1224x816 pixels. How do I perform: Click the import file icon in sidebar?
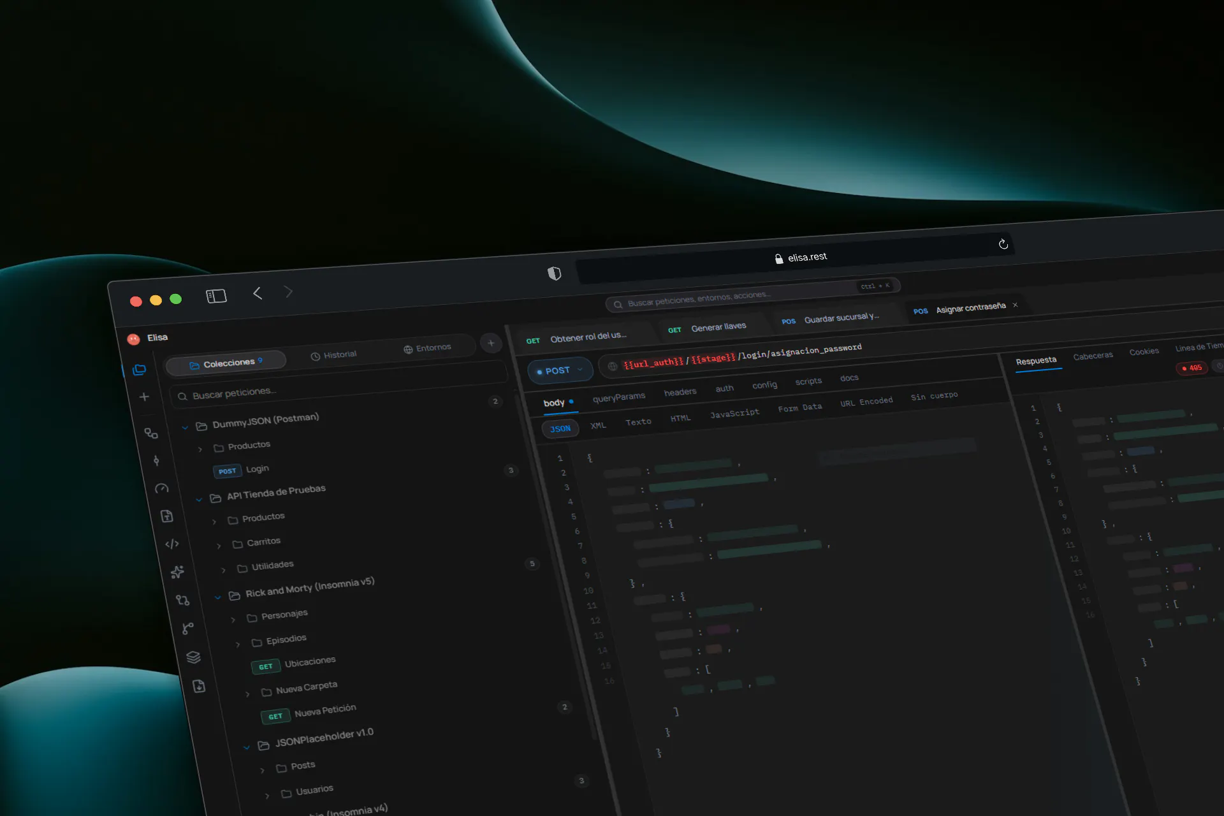pyautogui.click(x=199, y=687)
